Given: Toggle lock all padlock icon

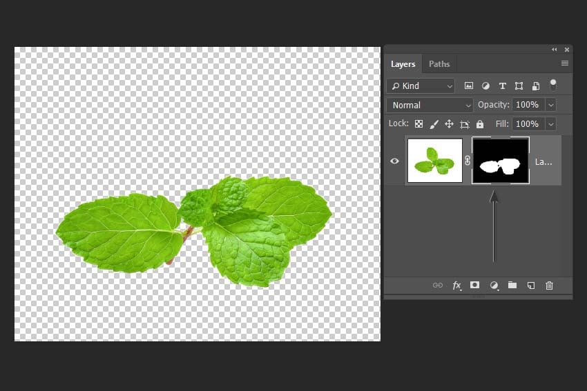Looking at the screenshot, I should (480, 124).
